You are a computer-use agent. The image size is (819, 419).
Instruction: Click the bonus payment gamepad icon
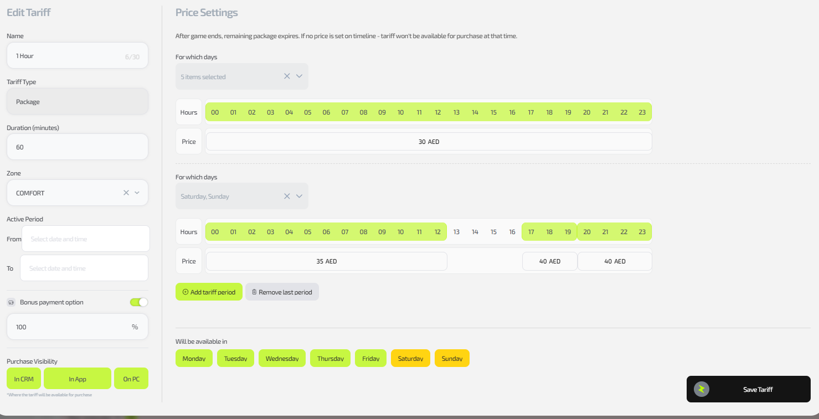(x=11, y=302)
